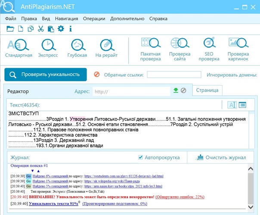This screenshot has width=260, height=215.
Task: Paste text using the clipboard icon
Action: click(x=51, y=29)
